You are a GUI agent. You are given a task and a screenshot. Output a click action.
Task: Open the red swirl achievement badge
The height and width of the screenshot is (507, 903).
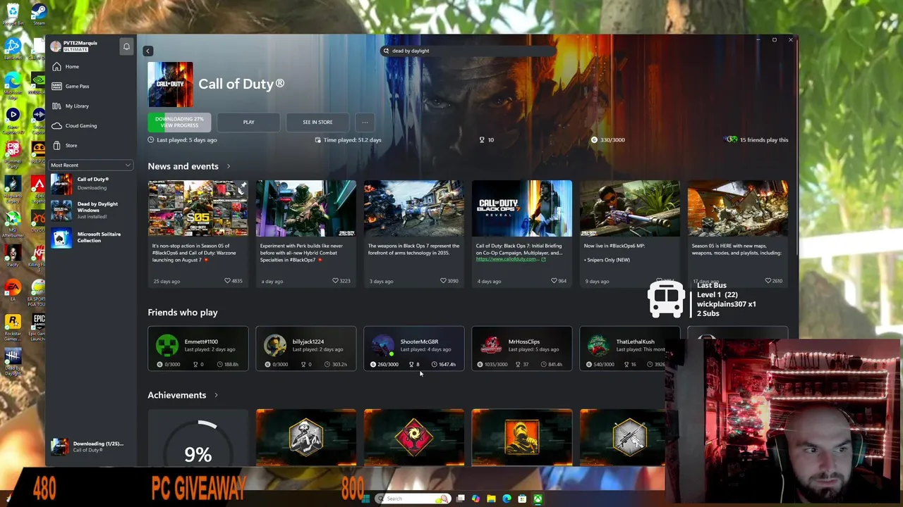click(413, 437)
